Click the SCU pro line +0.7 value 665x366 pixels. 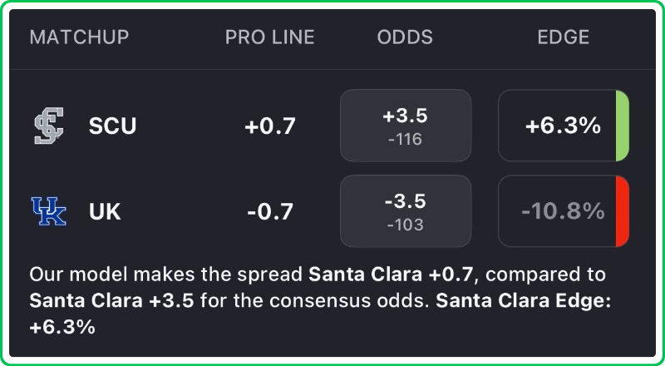click(x=270, y=126)
